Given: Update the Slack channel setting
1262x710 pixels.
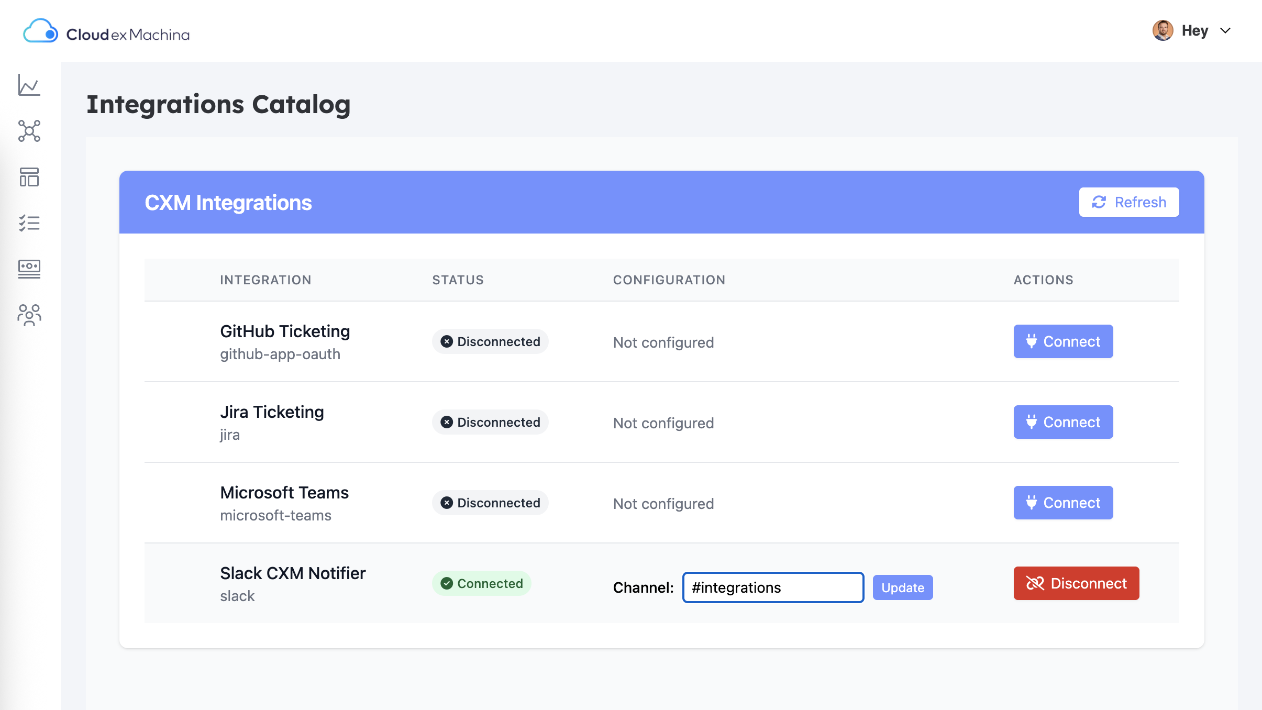Looking at the screenshot, I should tap(903, 587).
